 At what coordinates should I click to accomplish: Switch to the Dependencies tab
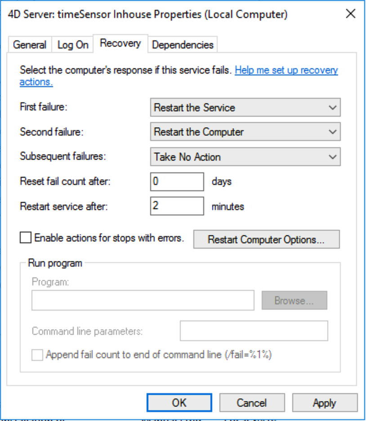(x=183, y=44)
